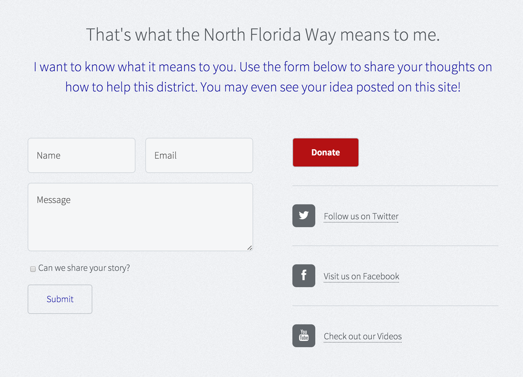The image size is (523, 377).
Task: Click the Facebook f icon
Action: tap(304, 276)
